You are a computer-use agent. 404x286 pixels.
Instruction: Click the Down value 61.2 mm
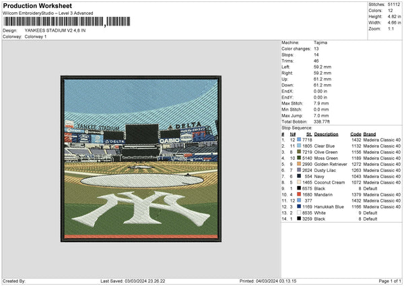[x=323, y=85]
